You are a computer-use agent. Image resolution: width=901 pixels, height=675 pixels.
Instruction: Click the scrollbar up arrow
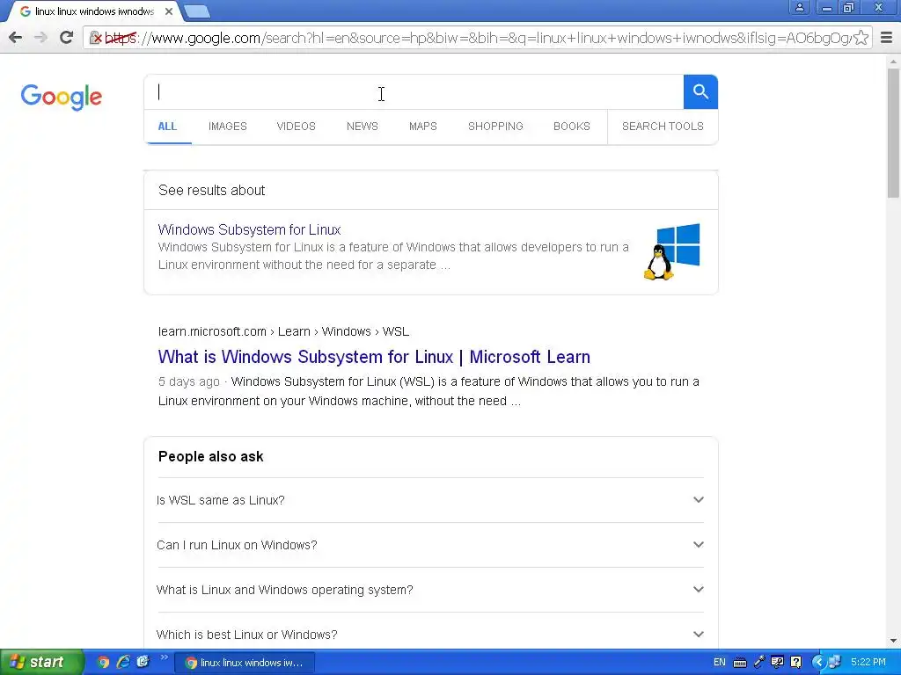[x=894, y=62]
